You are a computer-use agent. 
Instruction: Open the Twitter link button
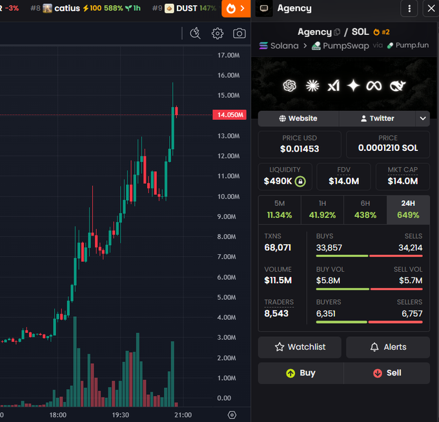pos(378,118)
